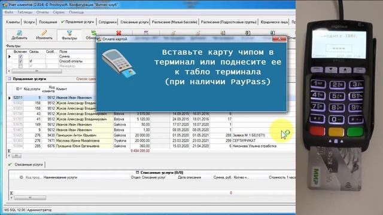This screenshot has height=215, width=383.
Task: Toggle the Способ оплаты filter checkbox
Action: pyautogui.click(x=20, y=61)
